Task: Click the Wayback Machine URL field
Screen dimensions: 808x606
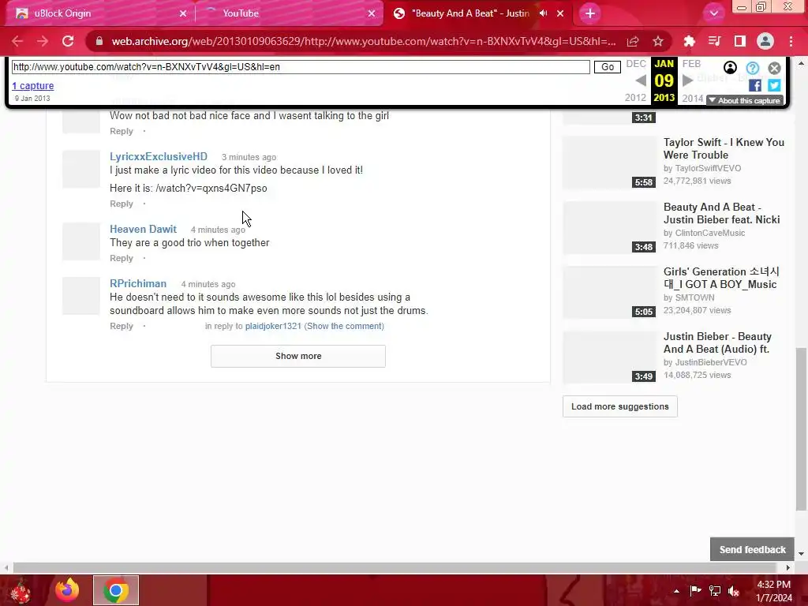Action: (x=301, y=67)
